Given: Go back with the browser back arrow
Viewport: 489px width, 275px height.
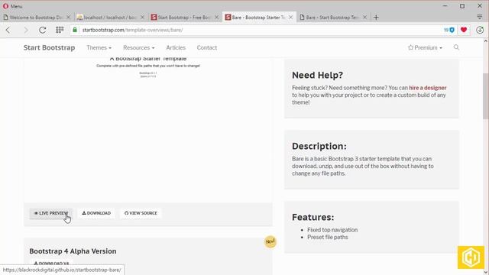Looking at the screenshot, I should coord(8,30).
